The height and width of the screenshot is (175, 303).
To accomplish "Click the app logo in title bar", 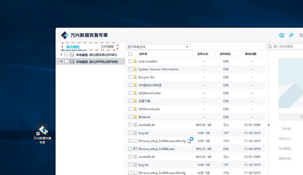I will click(x=65, y=35).
